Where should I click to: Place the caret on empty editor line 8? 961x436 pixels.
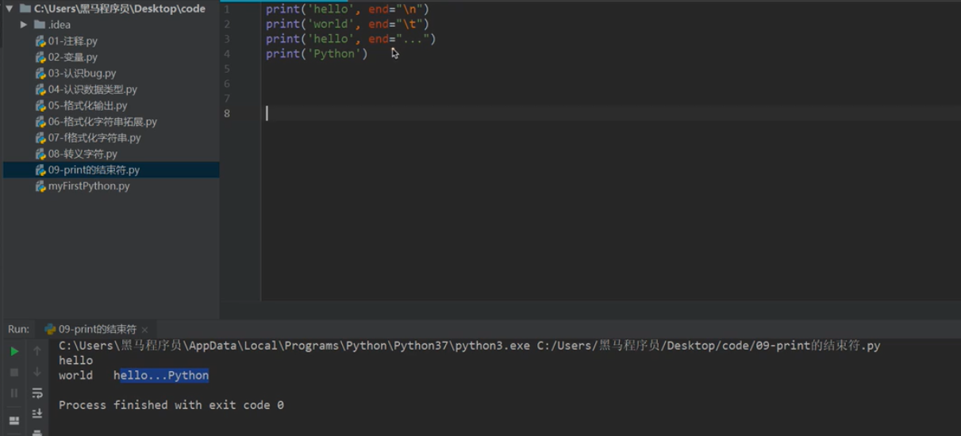point(611,113)
